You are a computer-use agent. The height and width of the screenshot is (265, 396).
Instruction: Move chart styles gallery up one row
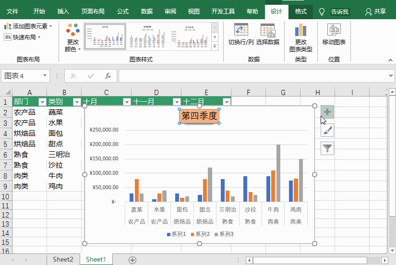coord(215,27)
